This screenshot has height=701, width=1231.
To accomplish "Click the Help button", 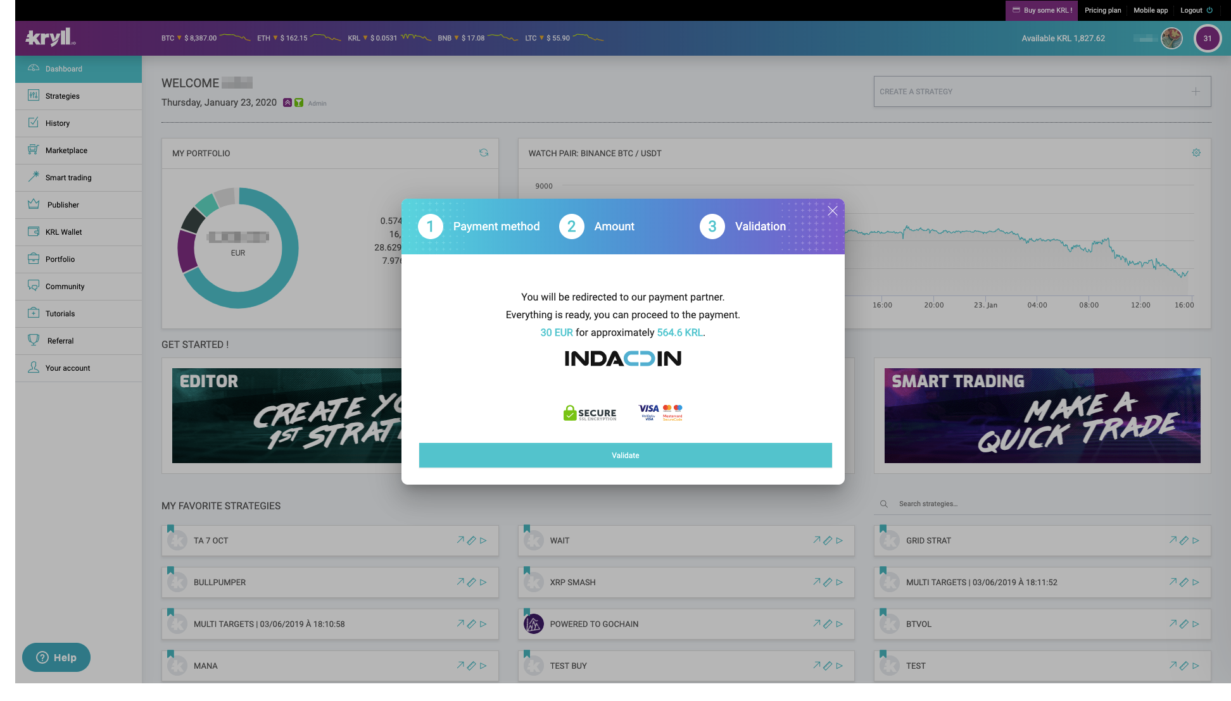I will [56, 657].
